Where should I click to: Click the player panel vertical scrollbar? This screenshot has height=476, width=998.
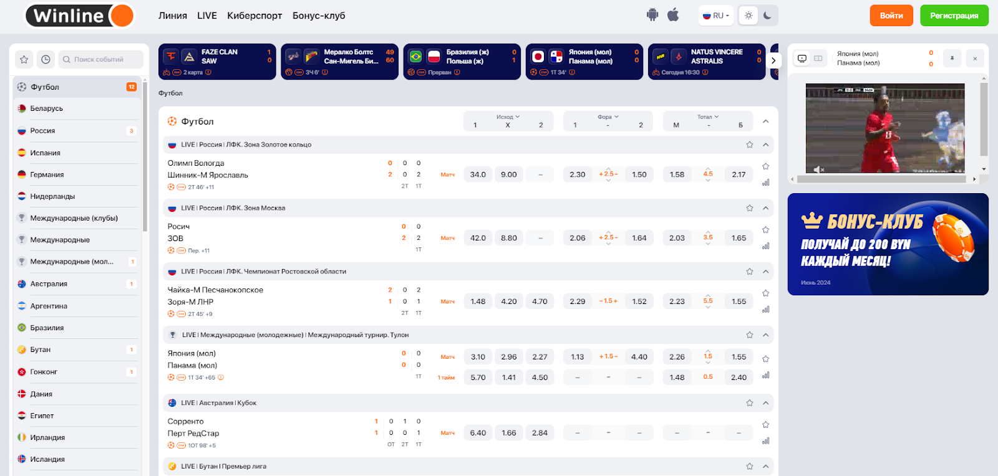tap(984, 118)
